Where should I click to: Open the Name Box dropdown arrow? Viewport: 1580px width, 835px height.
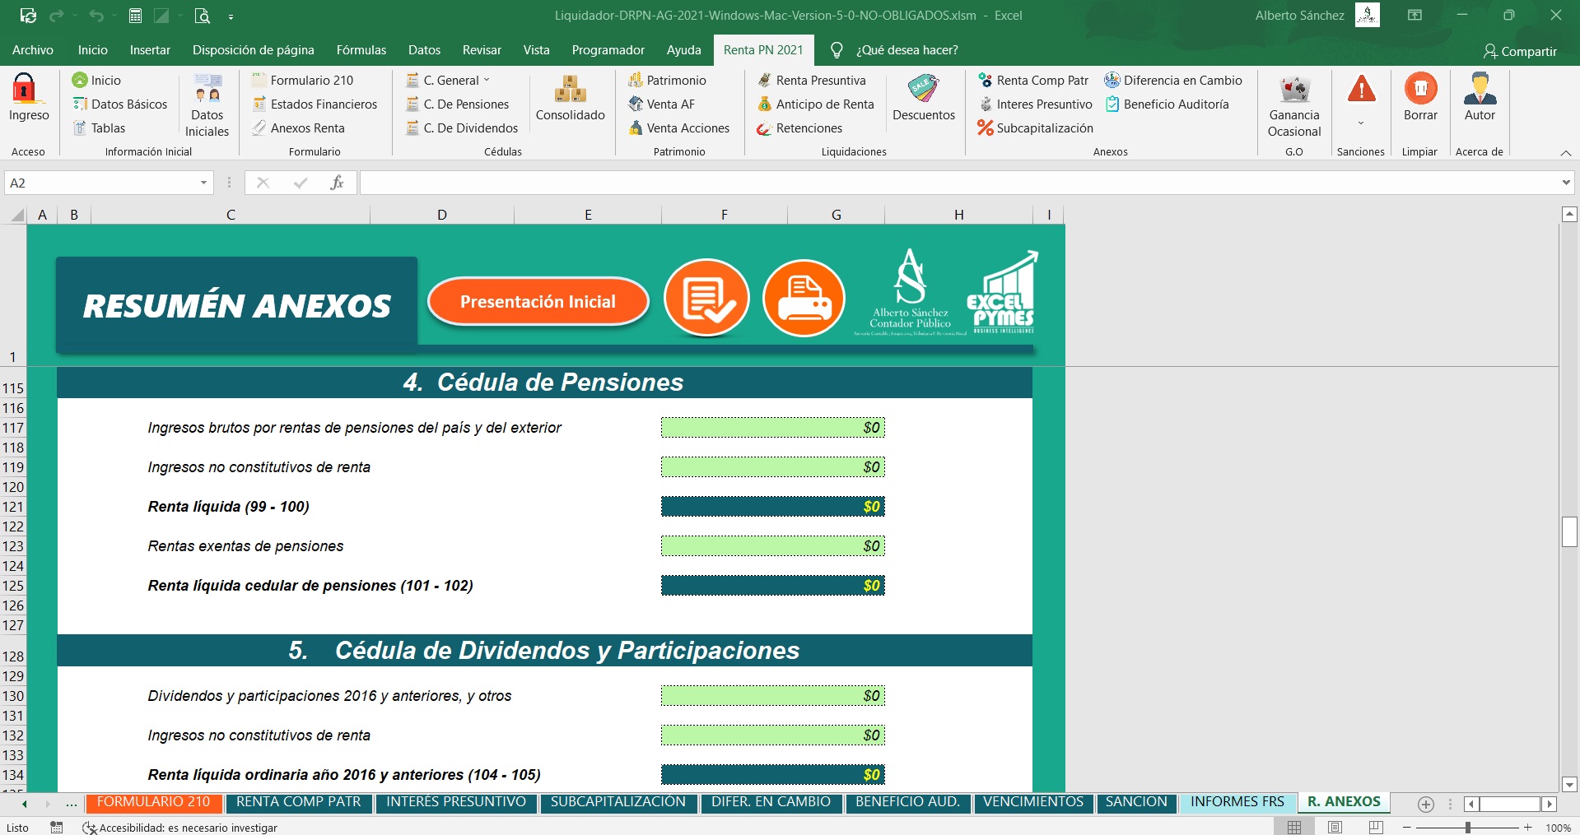point(203,183)
